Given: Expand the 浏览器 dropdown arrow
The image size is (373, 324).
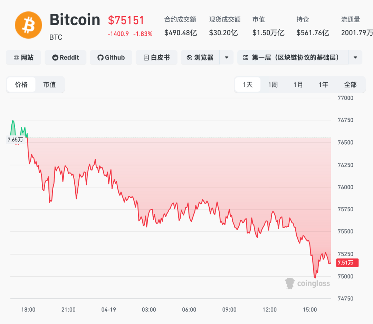Looking at the screenshot, I should tap(227, 58).
